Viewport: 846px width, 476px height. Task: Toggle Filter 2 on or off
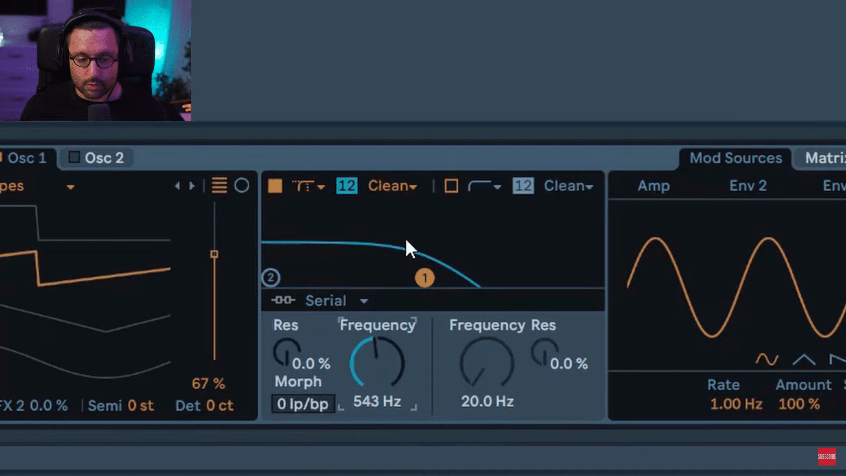[x=451, y=186]
